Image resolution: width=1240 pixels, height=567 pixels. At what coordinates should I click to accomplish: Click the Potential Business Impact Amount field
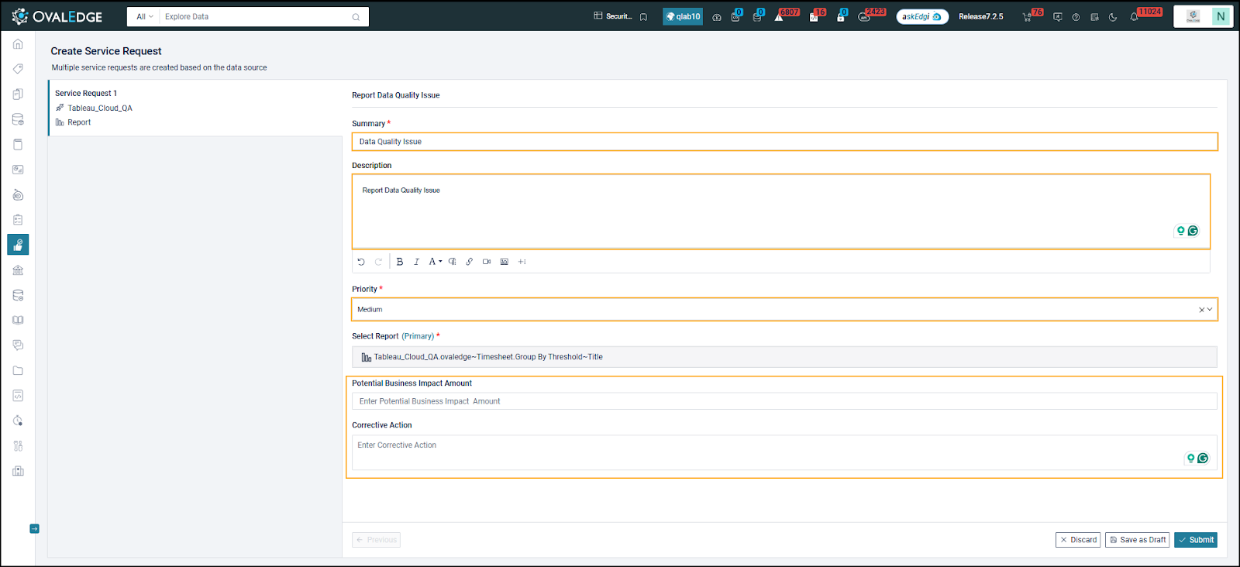tap(784, 401)
